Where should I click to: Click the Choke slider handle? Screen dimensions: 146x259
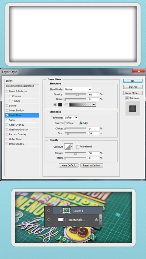coord(65,129)
